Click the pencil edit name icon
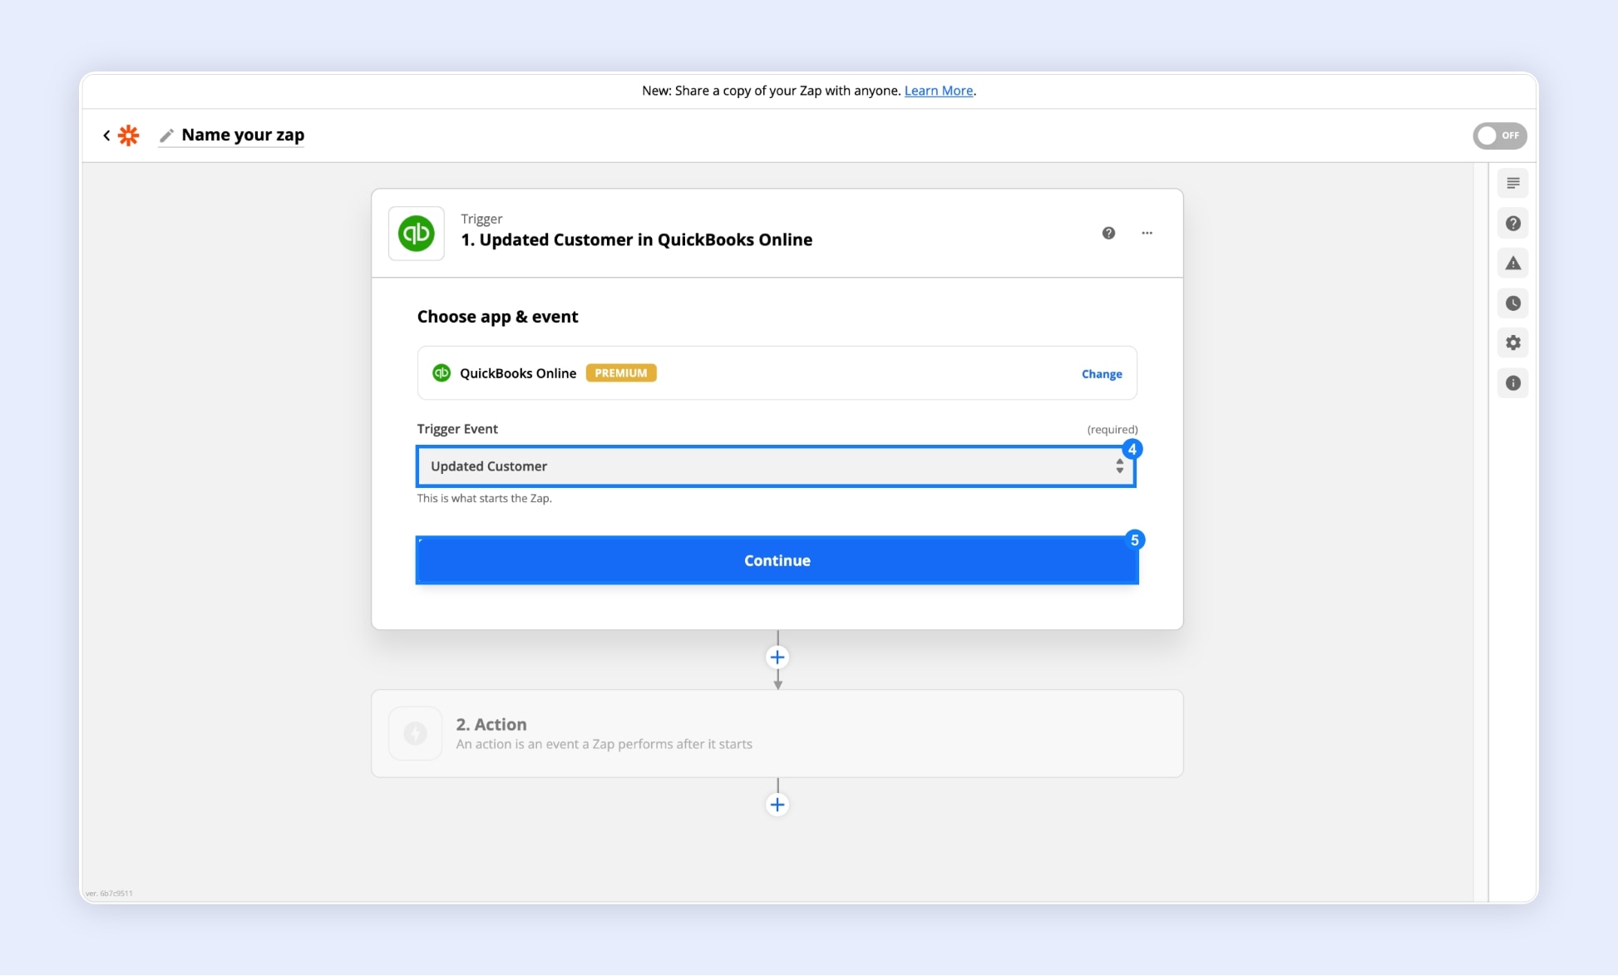 point(166,136)
